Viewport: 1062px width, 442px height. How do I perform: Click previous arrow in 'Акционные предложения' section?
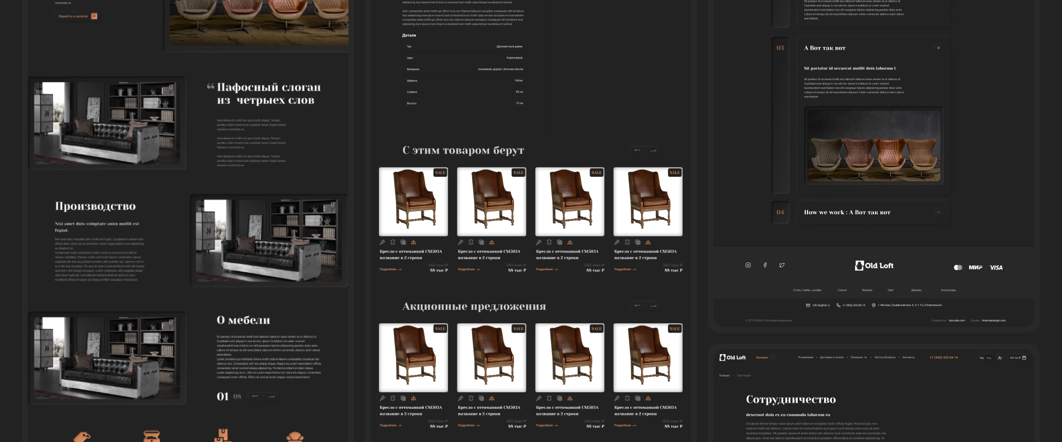click(637, 306)
